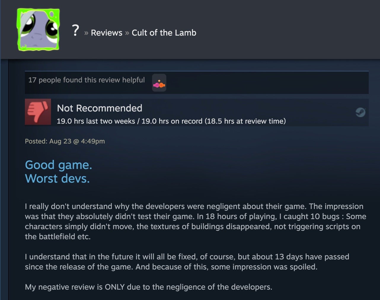Click the "Not Recommended" heading text
The width and height of the screenshot is (380, 300).
pos(100,108)
